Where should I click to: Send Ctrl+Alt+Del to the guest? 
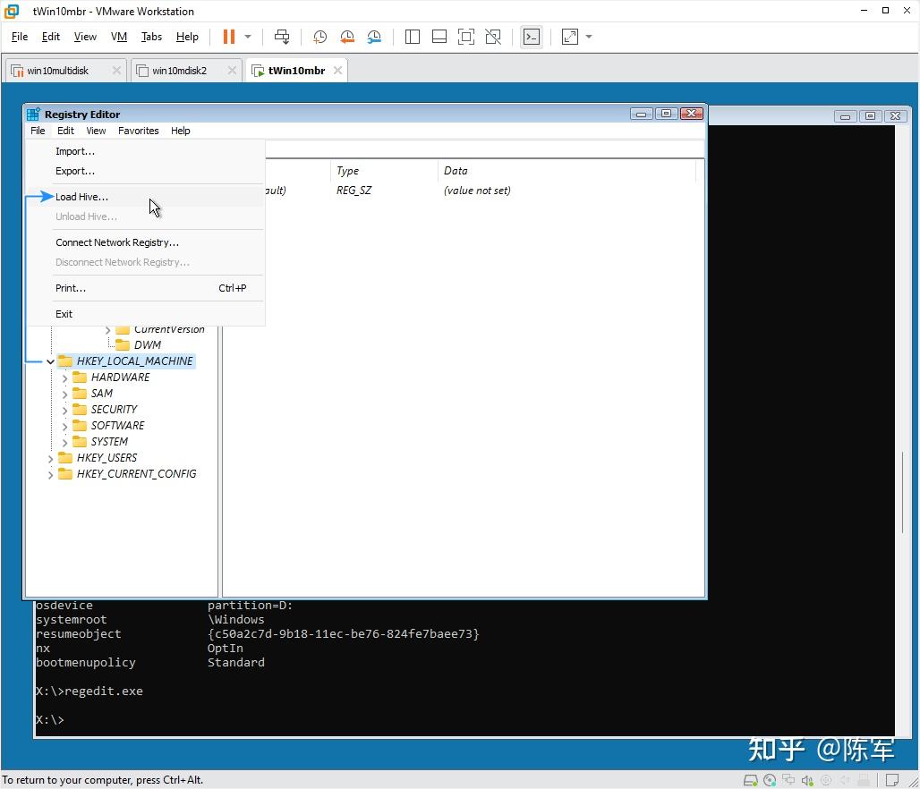point(282,37)
